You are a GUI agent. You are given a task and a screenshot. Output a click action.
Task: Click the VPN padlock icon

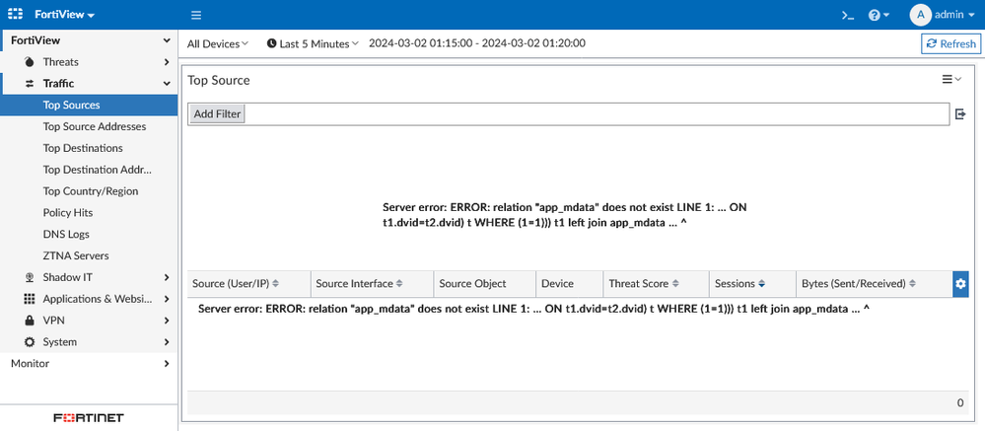[29, 321]
